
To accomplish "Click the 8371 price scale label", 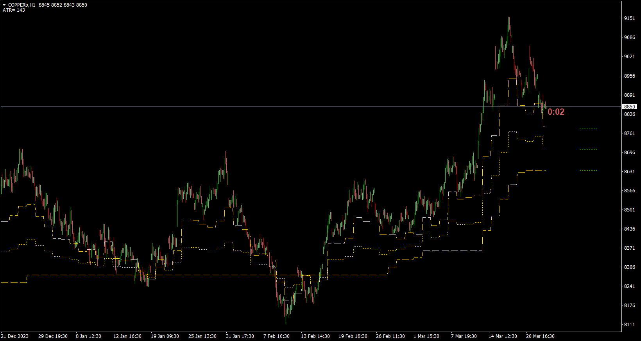I will 629,248.
